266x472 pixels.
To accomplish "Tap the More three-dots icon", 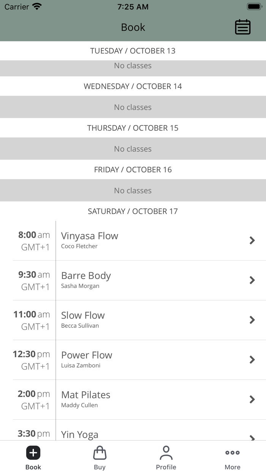I will pyautogui.click(x=232, y=453).
